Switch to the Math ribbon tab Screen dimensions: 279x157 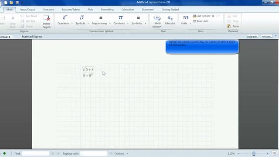click(x=10, y=10)
